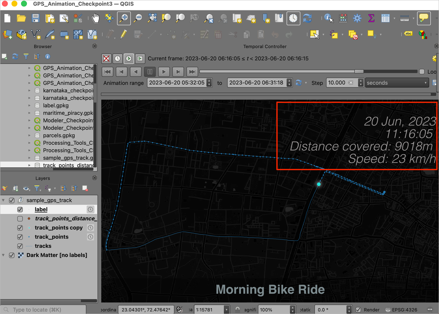Select the Pan Map hand tool

click(x=95, y=18)
